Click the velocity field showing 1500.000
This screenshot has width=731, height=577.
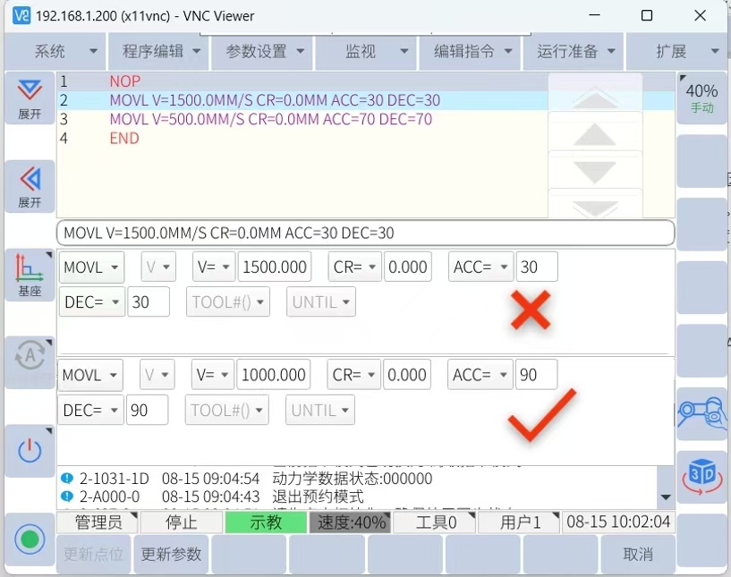[x=274, y=267]
